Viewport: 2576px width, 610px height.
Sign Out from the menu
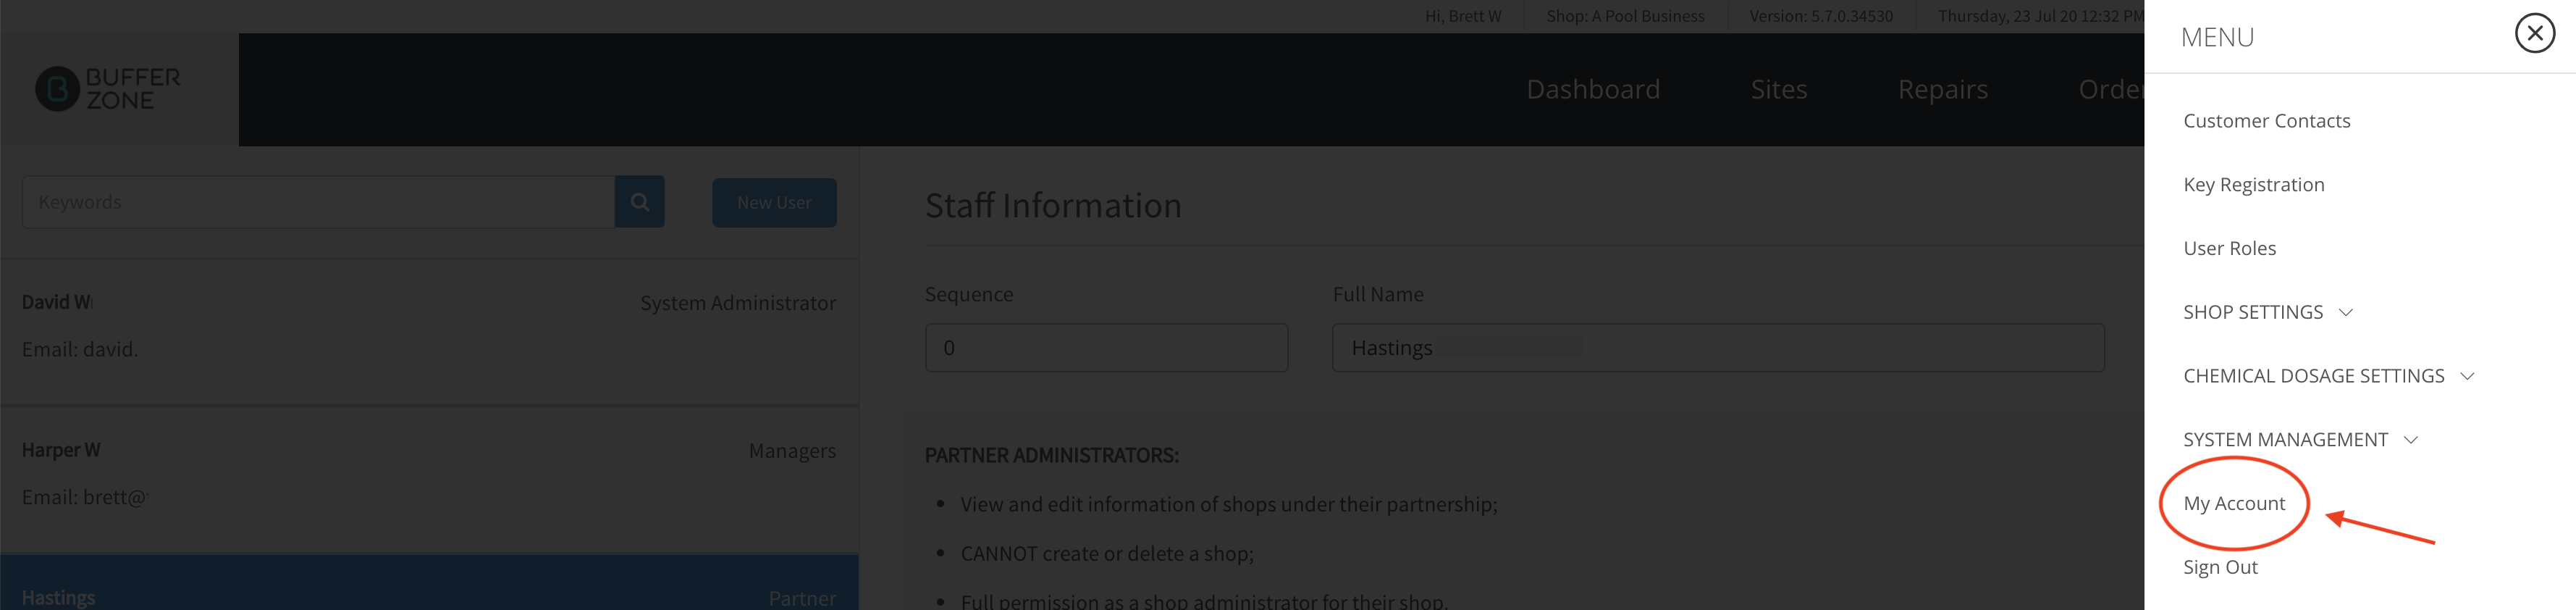point(2220,567)
